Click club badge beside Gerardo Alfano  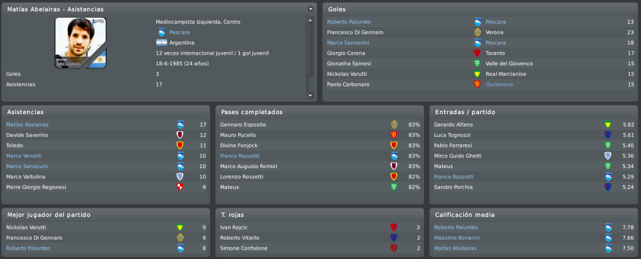click(608, 125)
